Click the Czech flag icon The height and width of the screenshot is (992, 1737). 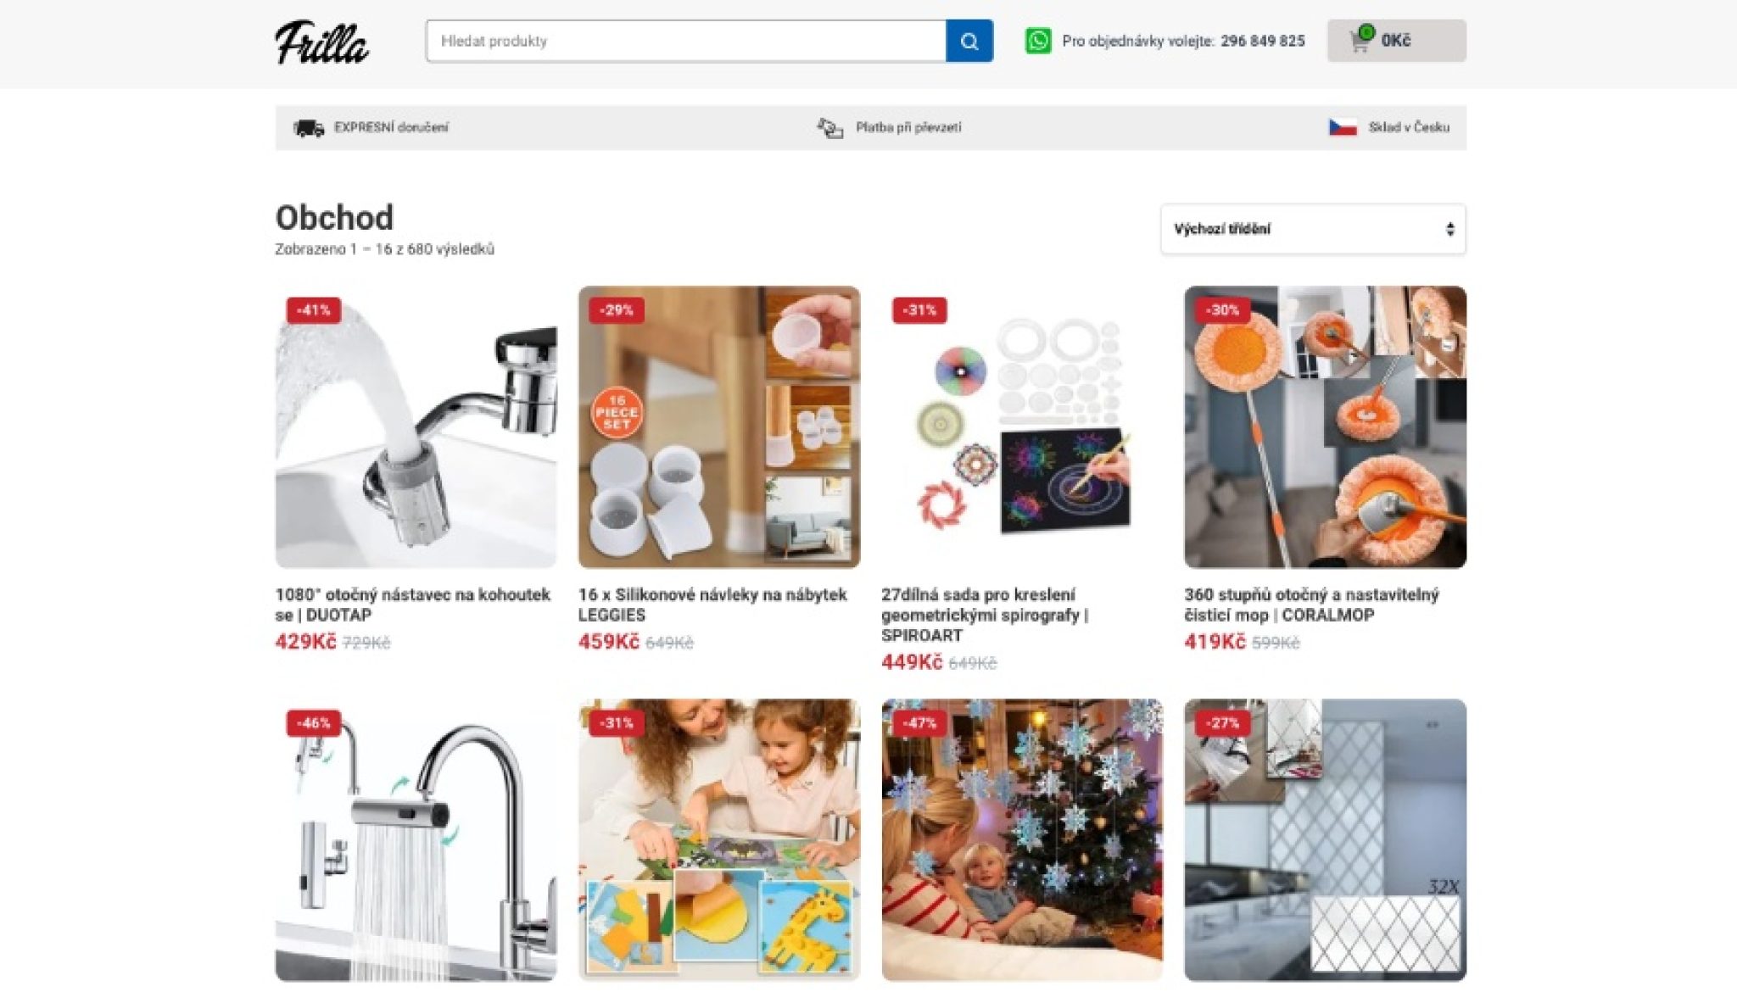(x=1343, y=128)
